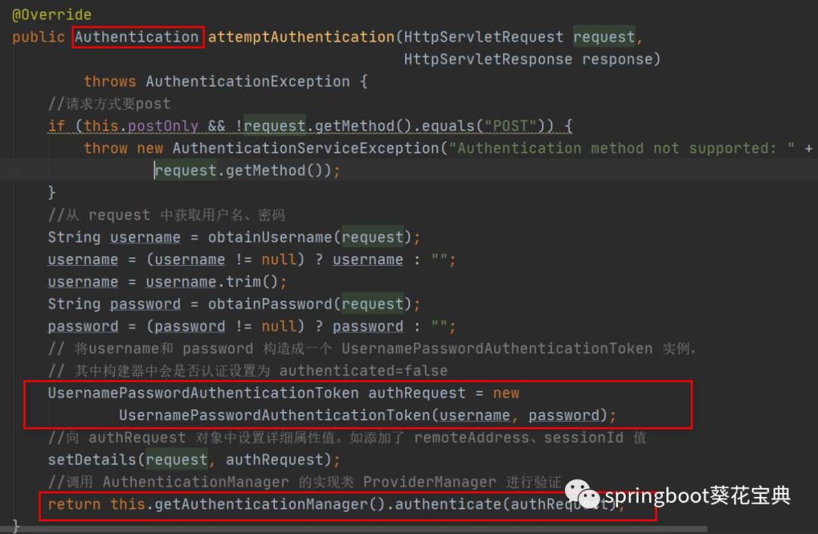Click getMethod() on the current caret line
Image resolution: width=818 pixels, height=534 pixels.
pos(274,170)
